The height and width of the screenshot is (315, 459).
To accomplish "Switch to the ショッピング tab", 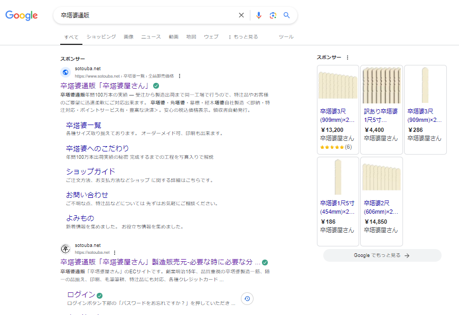I will tap(101, 37).
